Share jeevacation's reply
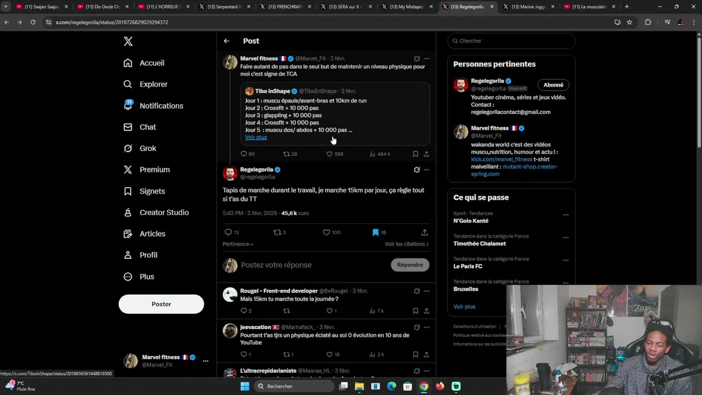This screenshot has height=395, width=702. (427, 355)
